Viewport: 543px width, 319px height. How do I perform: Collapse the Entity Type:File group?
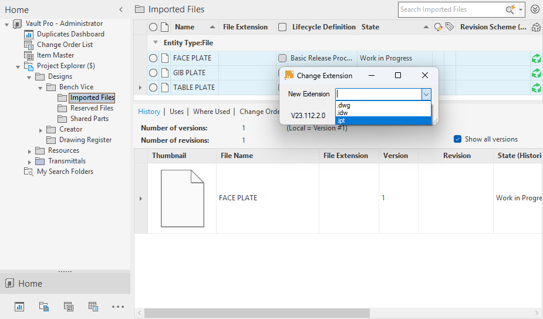coord(156,42)
